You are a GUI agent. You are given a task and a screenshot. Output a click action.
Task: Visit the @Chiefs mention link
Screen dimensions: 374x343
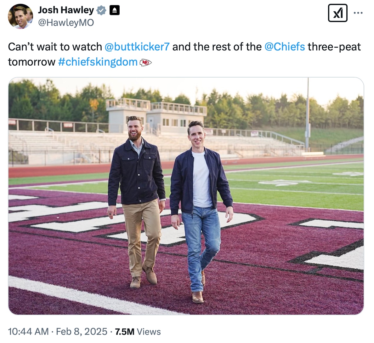point(285,47)
